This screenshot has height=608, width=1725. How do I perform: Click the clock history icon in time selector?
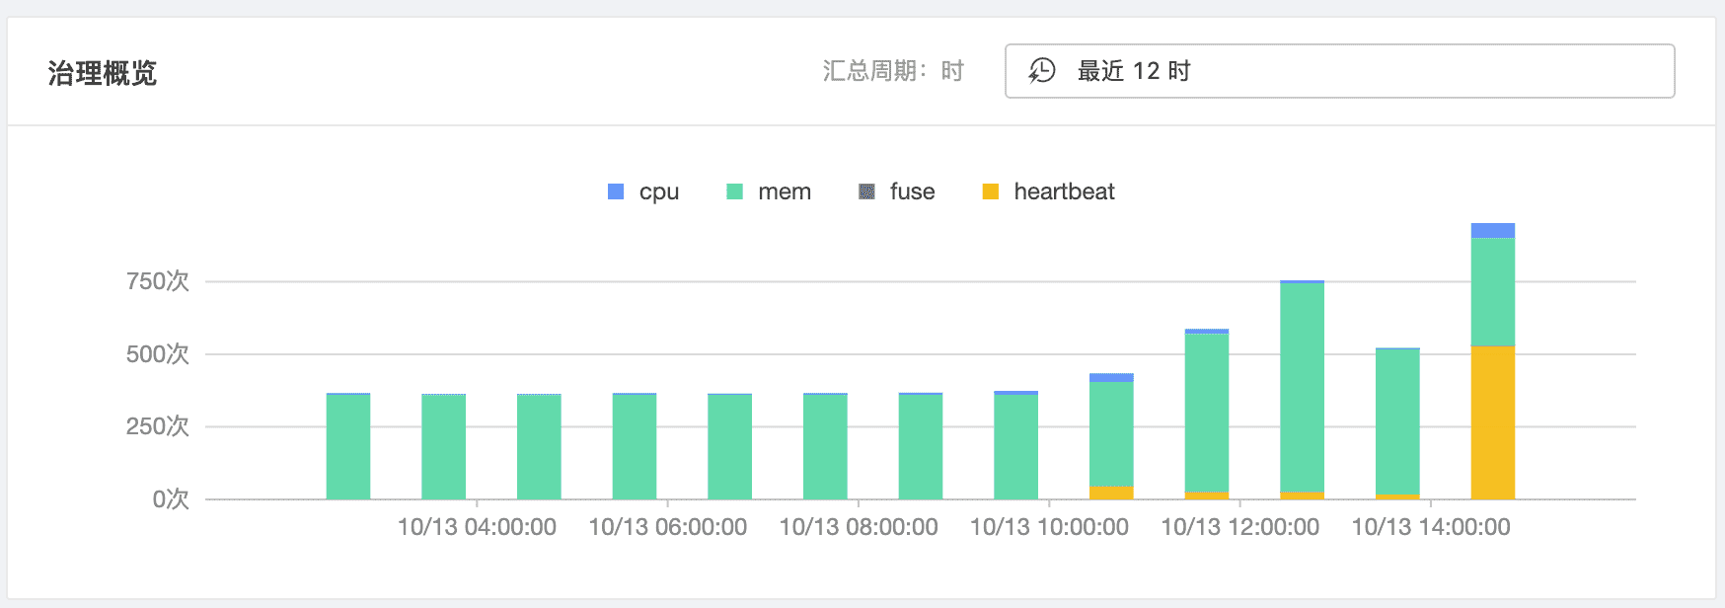[1042, 71]
